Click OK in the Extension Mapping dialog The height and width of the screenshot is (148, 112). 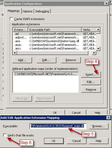coord(54,141)
